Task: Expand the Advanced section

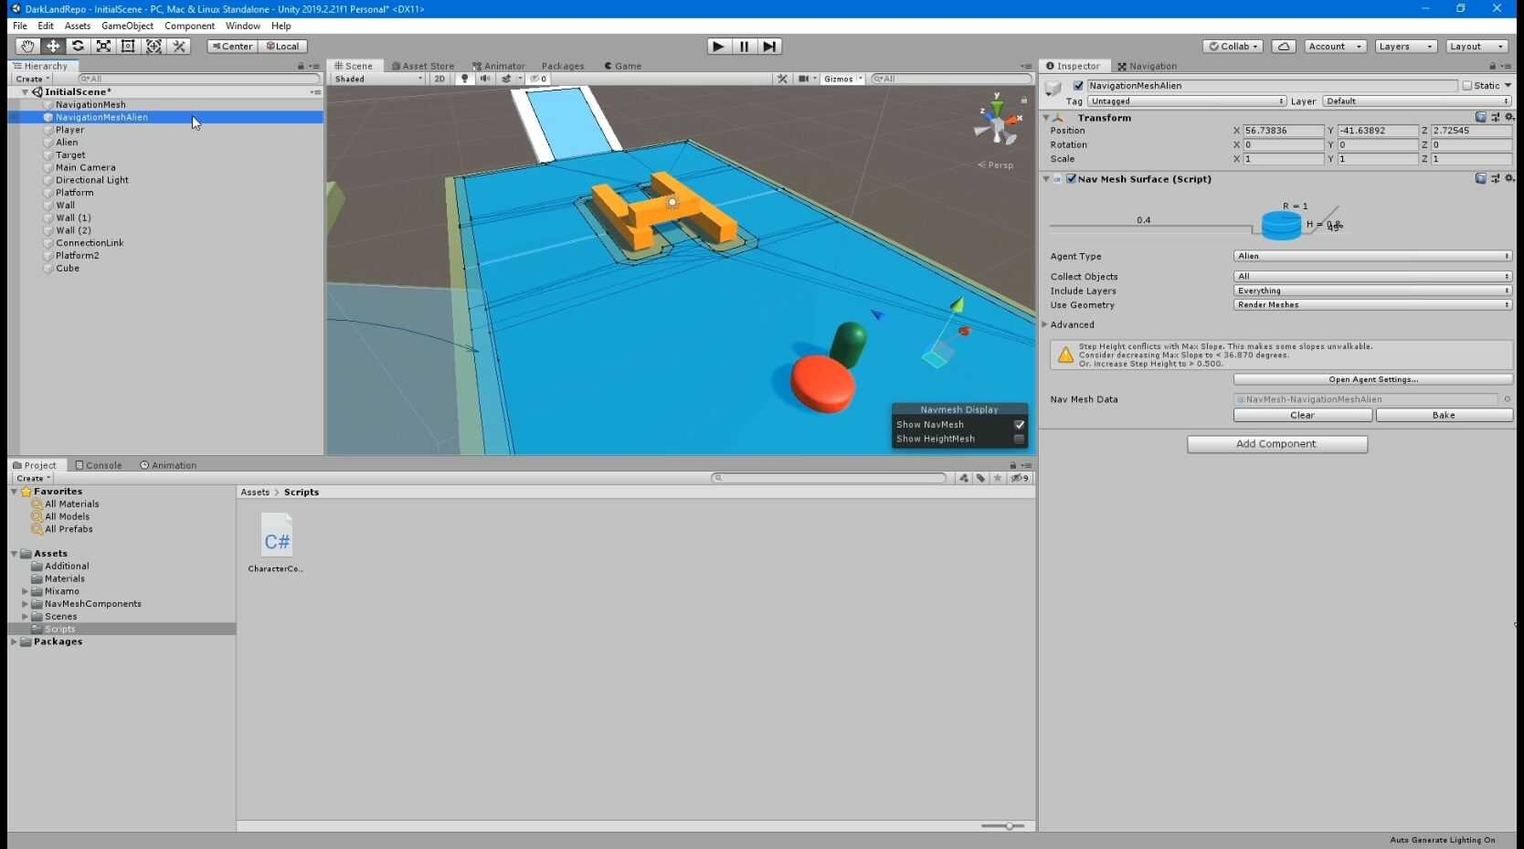Action: pos(1045,324)
